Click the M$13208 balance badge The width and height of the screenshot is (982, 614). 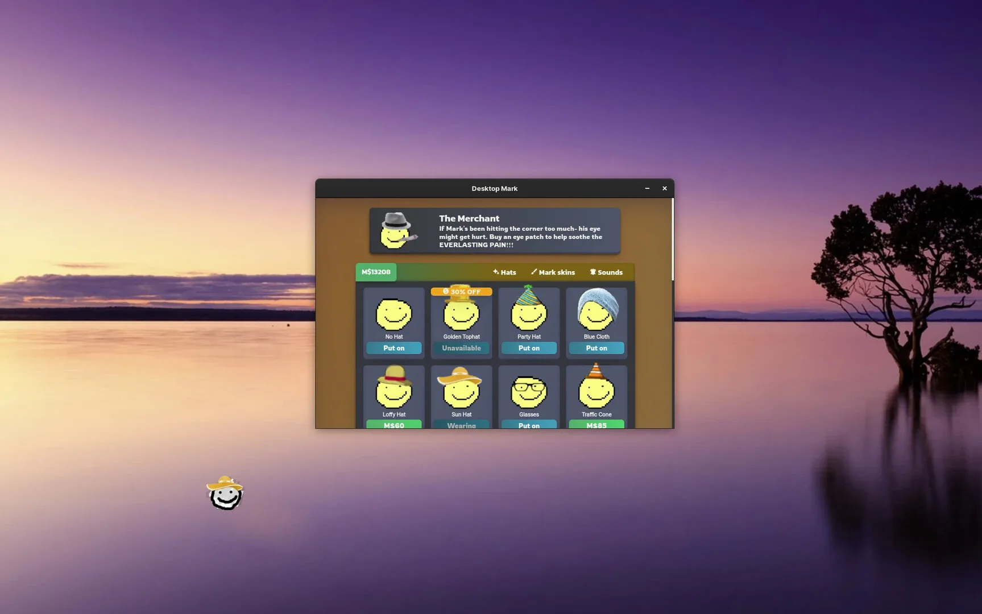click(376, 272)
